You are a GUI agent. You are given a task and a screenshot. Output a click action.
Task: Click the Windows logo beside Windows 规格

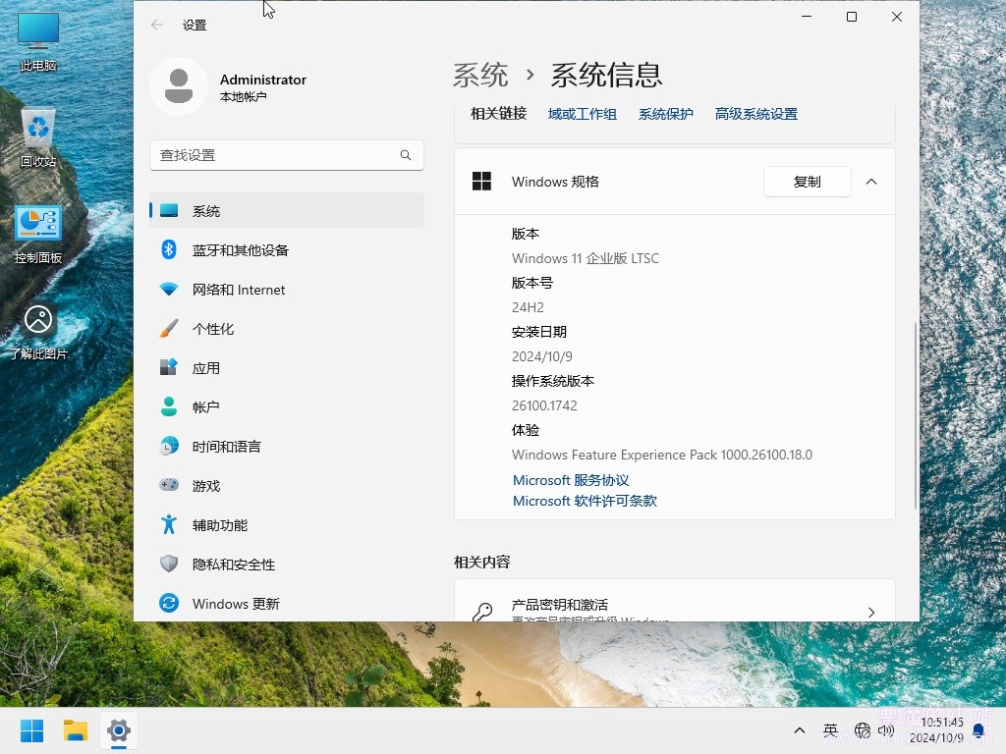point(481,182)
